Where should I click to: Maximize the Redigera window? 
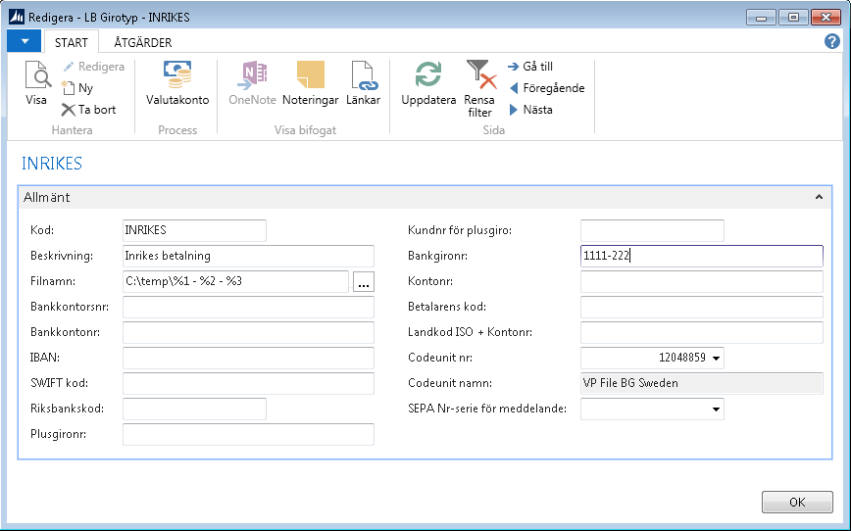pos(793,18)
